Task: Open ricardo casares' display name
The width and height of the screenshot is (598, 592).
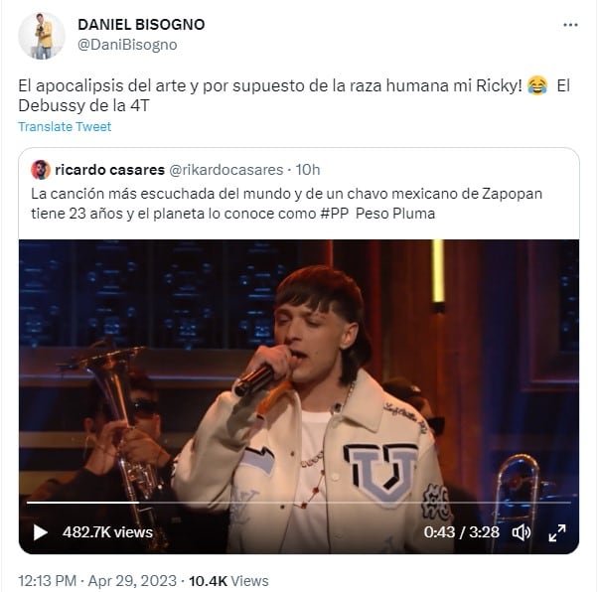Action: click(110, 170)
